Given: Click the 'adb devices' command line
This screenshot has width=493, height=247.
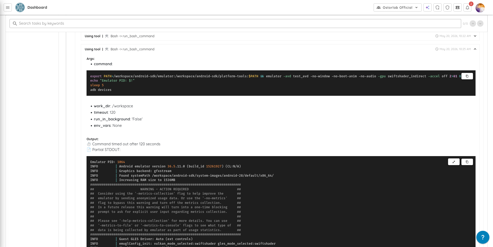Looking at the screenshot, I should point(101,90).
